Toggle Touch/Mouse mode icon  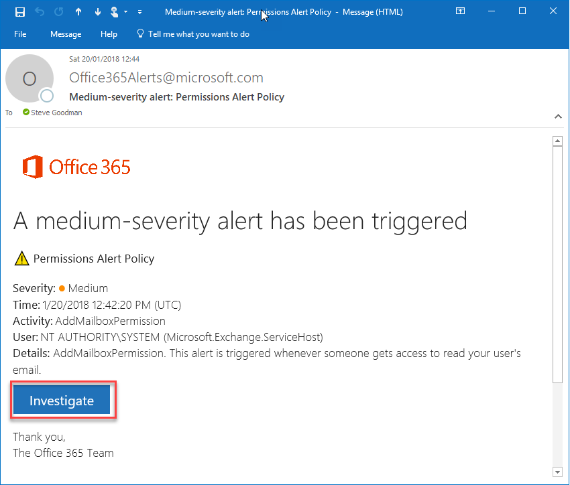[x=115, y=11]
